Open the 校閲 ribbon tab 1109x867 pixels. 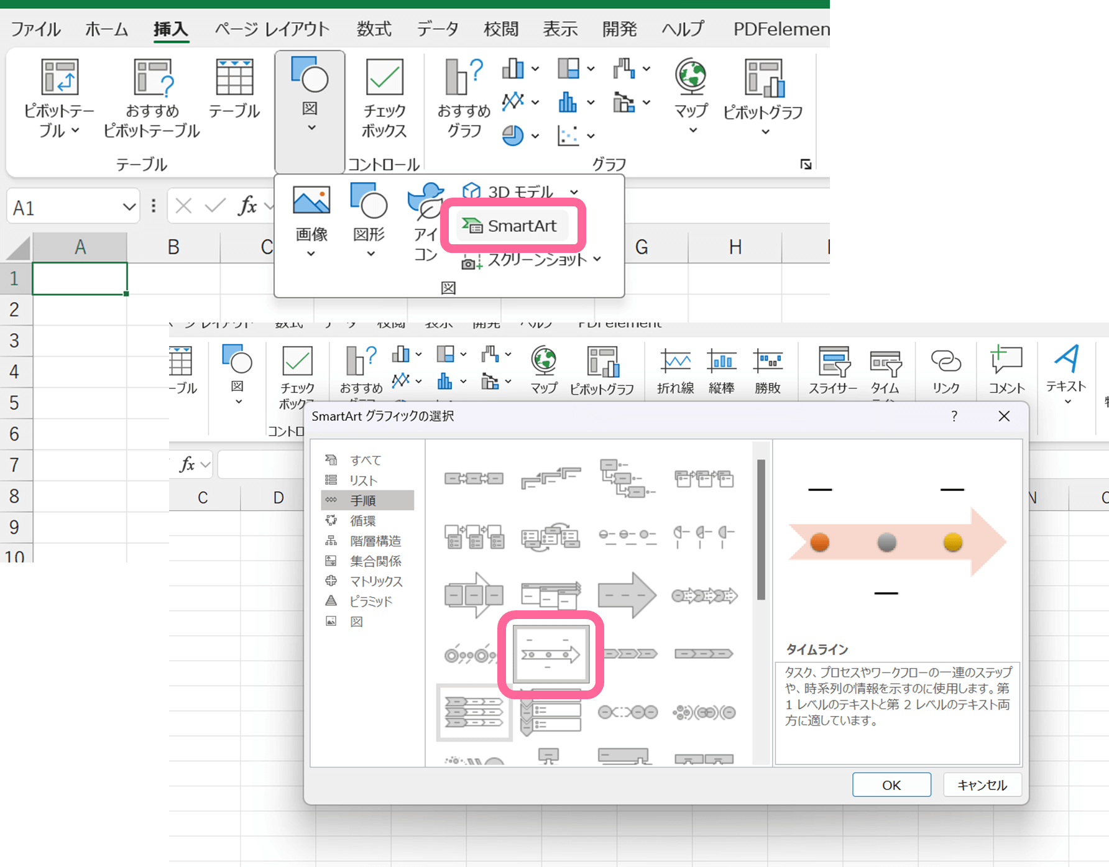(x=501, y=29)
